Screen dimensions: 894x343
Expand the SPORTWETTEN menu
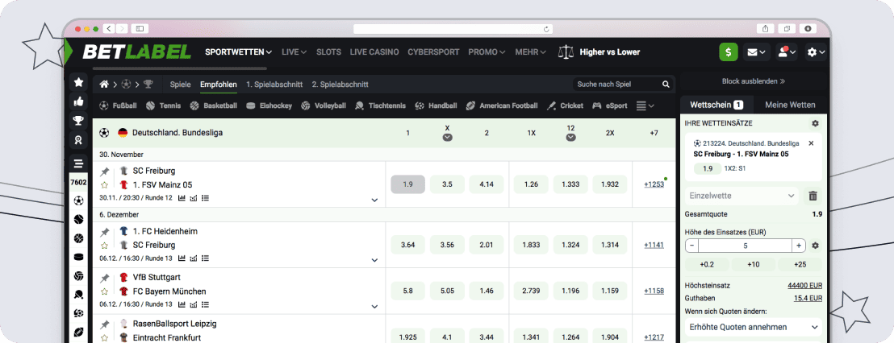tap(238, 52)
